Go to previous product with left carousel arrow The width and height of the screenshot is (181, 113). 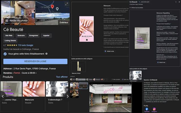click(3, 96)
